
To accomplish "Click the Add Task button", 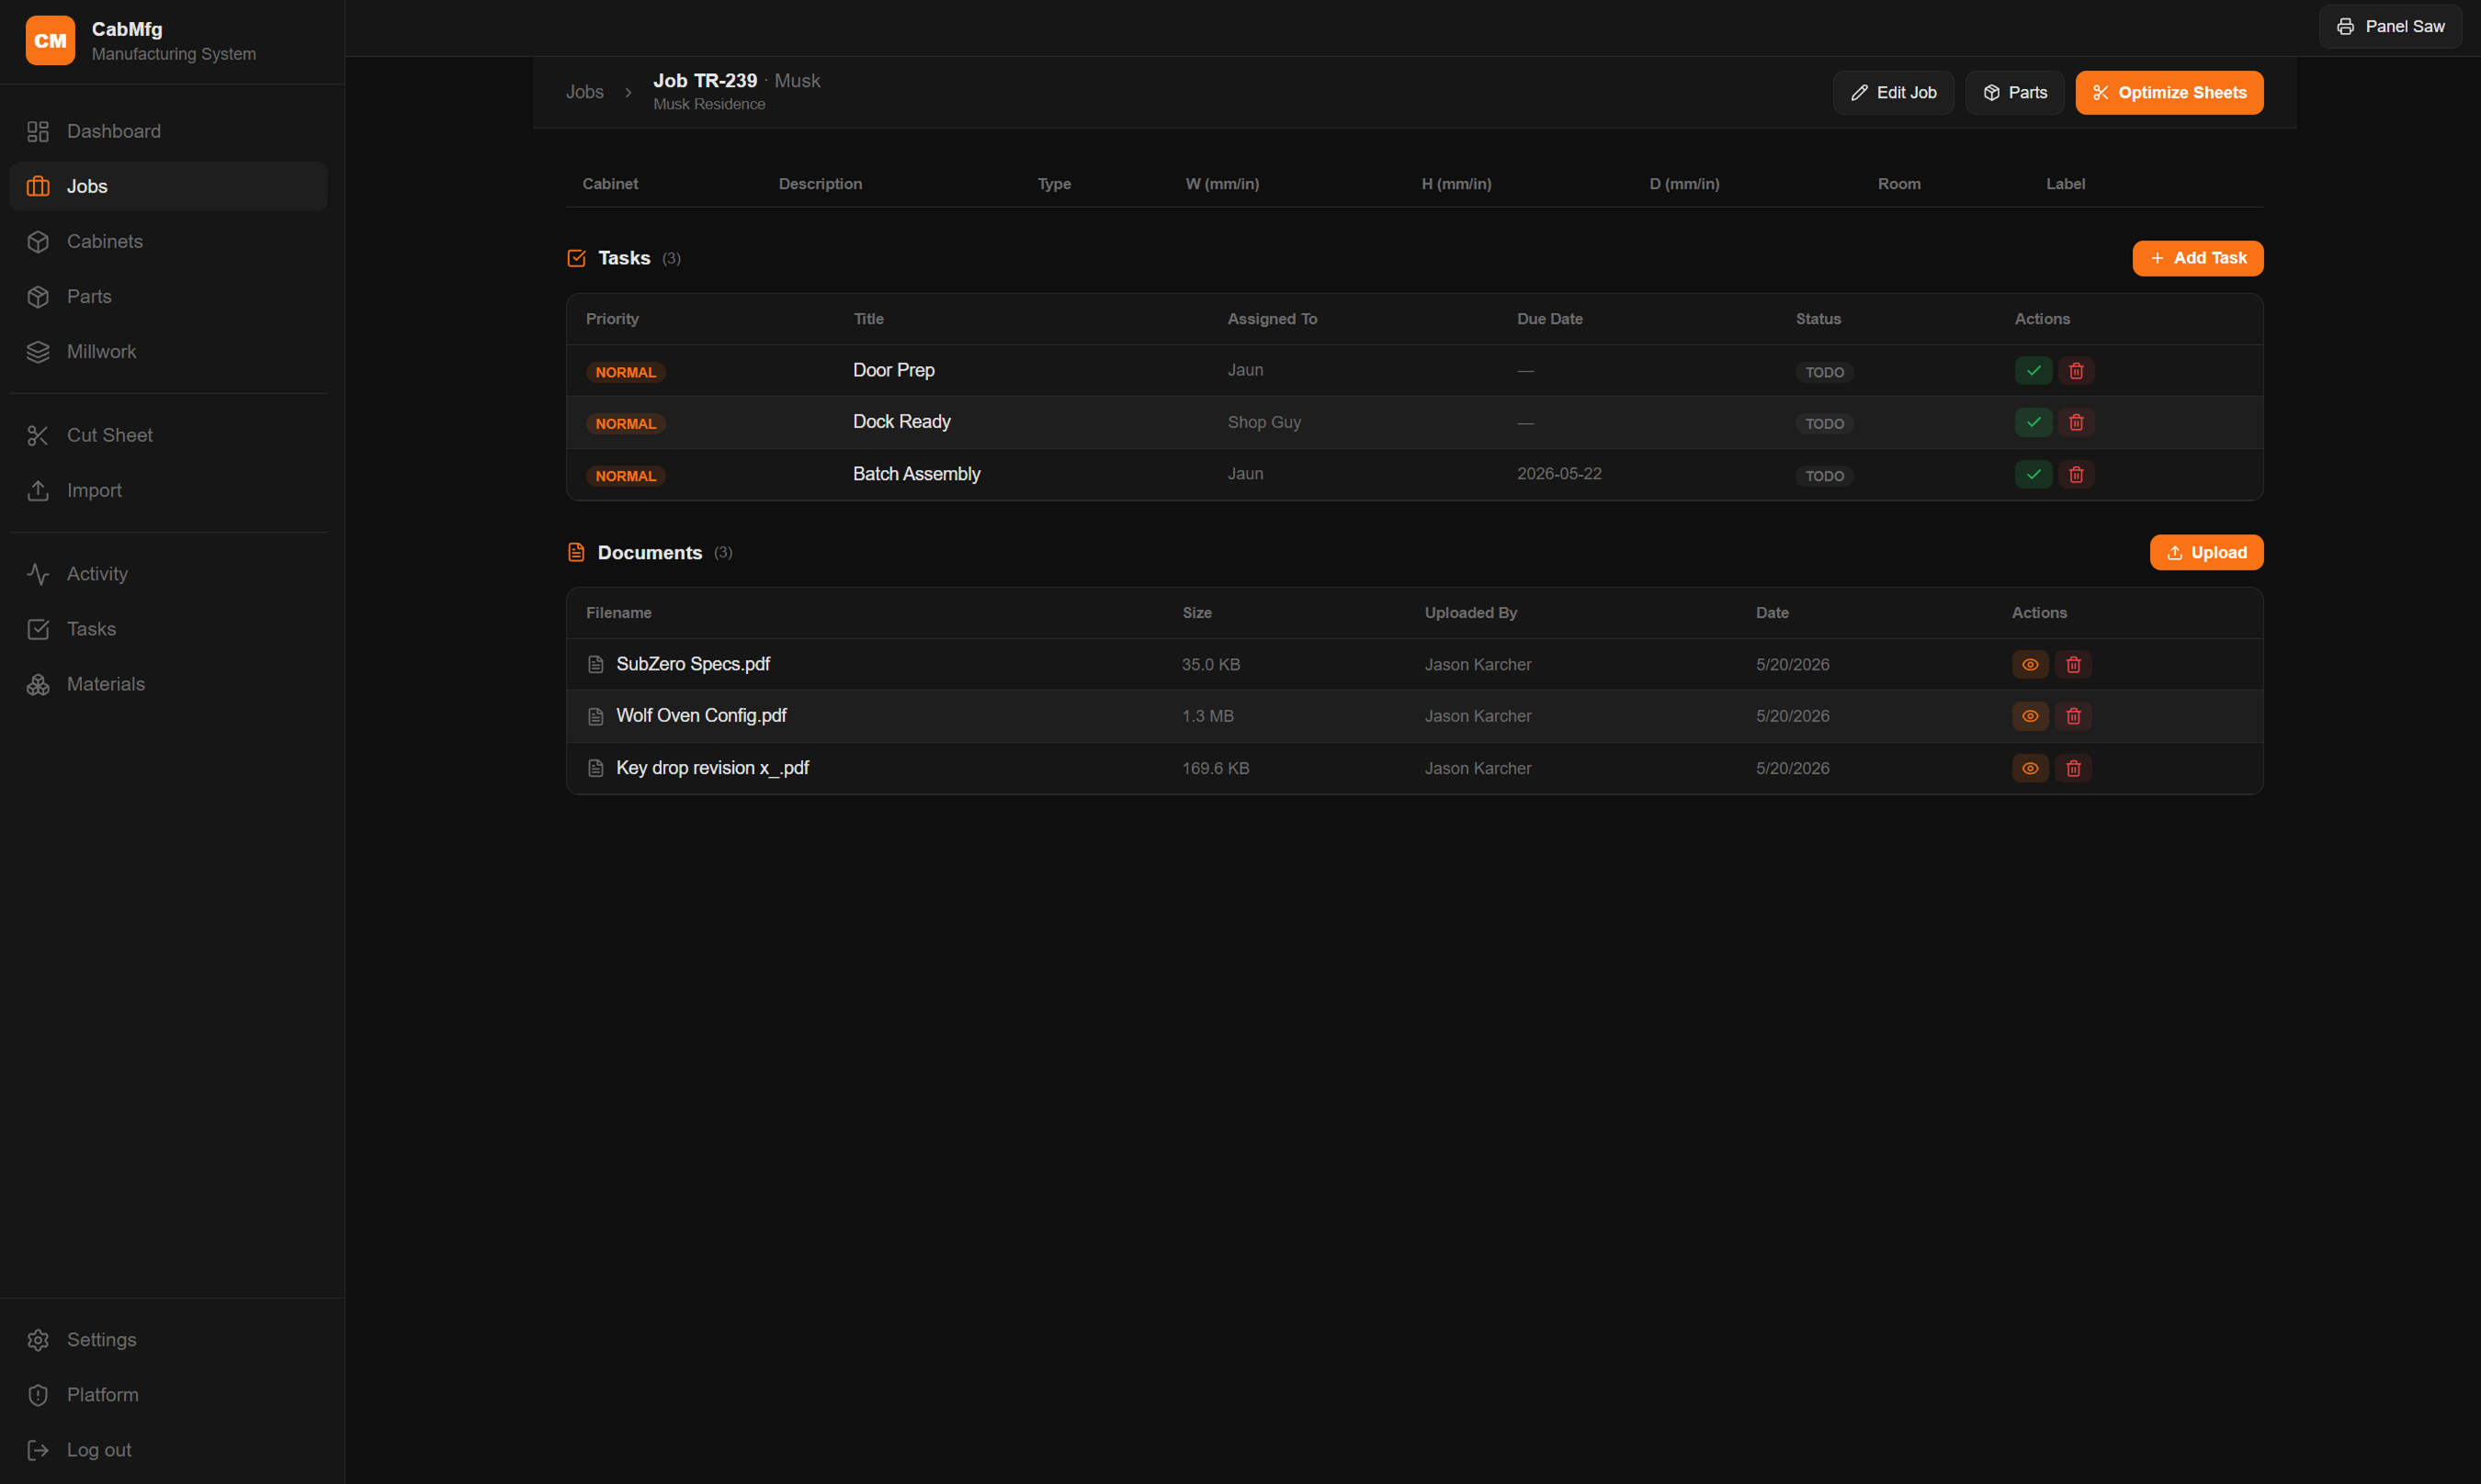I will tap(2197, 258).
